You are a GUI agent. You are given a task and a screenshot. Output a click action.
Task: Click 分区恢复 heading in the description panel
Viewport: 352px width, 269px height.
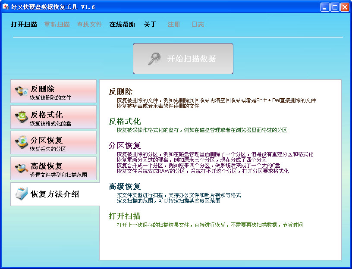click(125, 145)
